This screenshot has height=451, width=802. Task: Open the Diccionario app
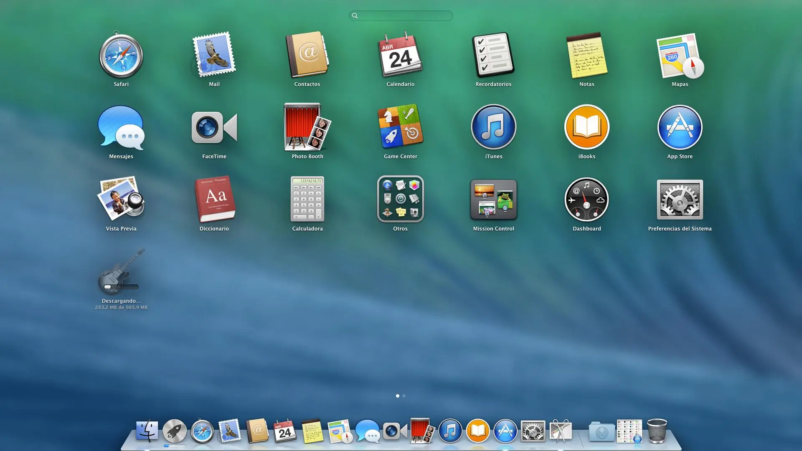click(215, 199)
